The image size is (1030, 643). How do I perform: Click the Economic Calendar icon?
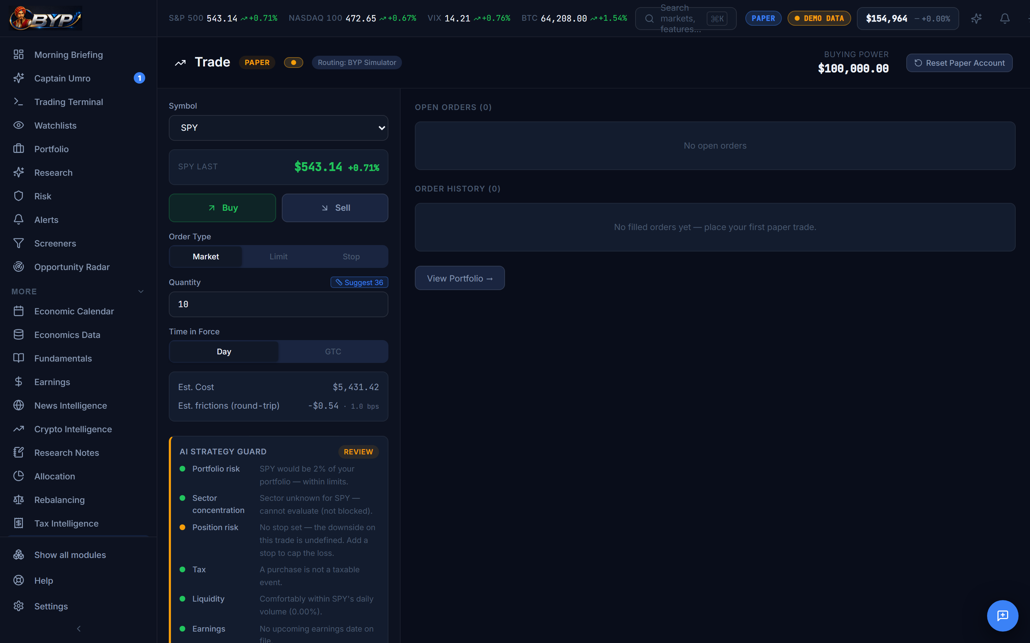[x=18, y=311]
